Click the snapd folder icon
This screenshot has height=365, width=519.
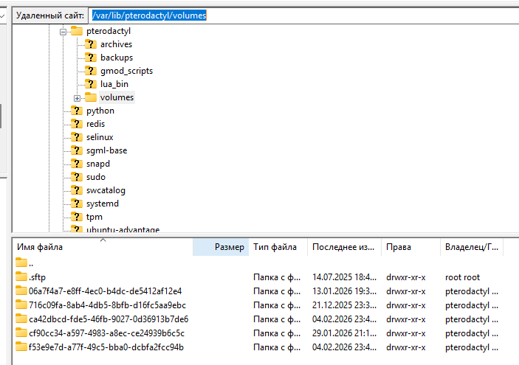tap(76, 164)
